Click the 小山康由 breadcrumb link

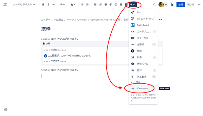pyautogui.click(x=58, y=20)
